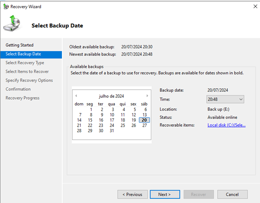This screenshot has height=203, width=260.
Task: Click the Next button
Action: 165,194
